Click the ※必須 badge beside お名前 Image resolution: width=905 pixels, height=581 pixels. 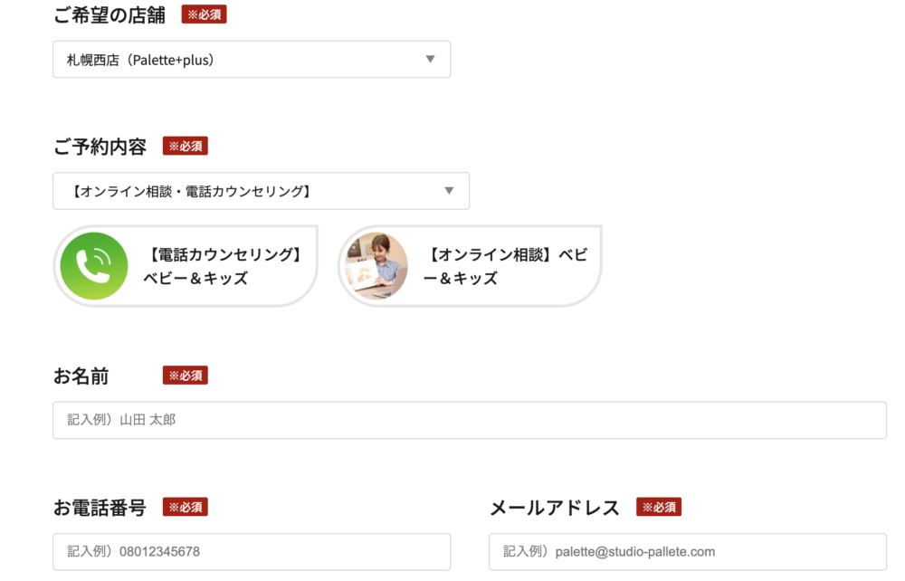point(186,375)
